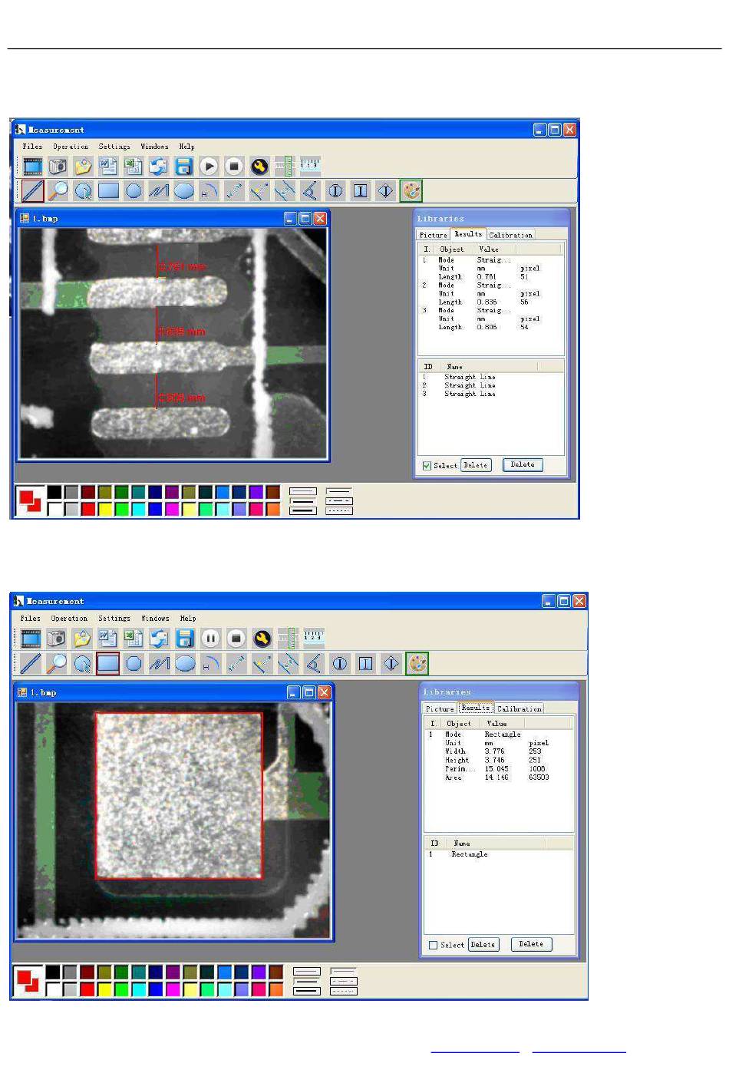Click the floppy disk save icon in lower window
This screenshot has height=1073, width=729.
click(184, 638)
